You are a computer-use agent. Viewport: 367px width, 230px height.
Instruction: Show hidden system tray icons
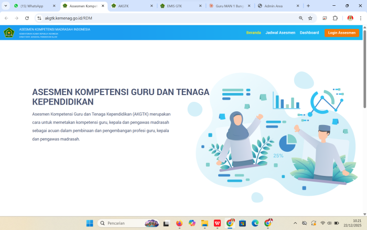pyautogui.click(x=295, y=223)
